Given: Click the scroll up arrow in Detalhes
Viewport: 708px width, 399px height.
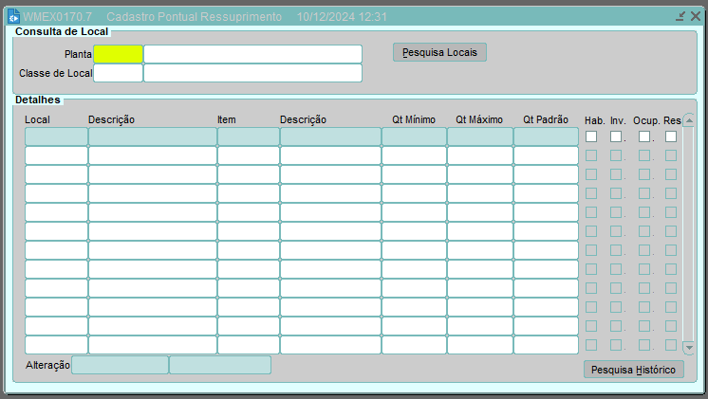Looking at the screenshot, I should coord(689,120).
